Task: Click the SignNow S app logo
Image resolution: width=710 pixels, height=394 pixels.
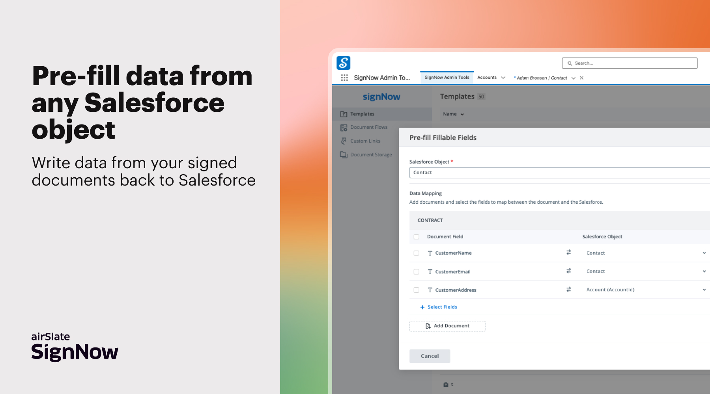Action: point(343,63)
